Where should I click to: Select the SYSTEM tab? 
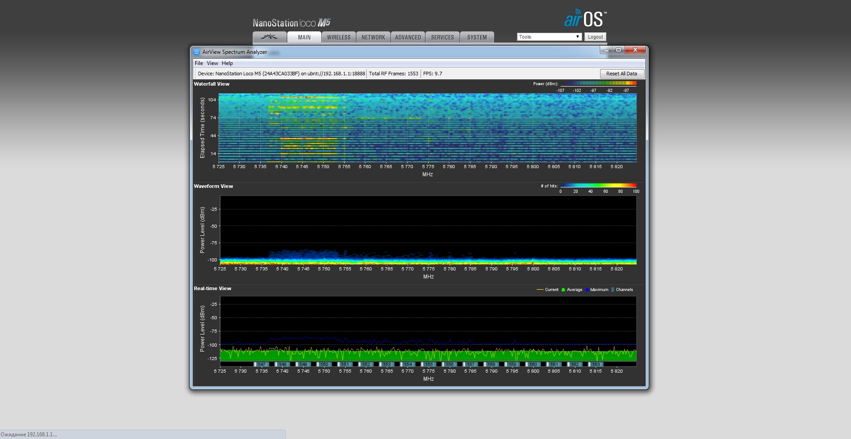click(477, 37)
